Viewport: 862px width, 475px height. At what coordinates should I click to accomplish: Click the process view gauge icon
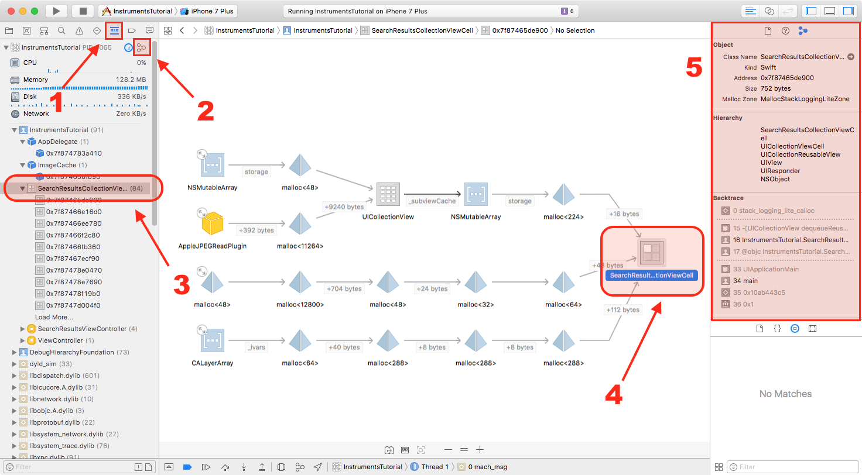coord(129,47)
